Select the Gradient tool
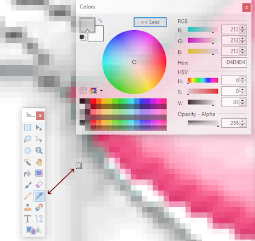 [39, 173]
